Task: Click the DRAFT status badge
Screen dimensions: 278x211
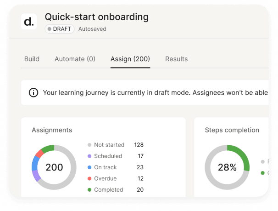Action: (60, 29)
